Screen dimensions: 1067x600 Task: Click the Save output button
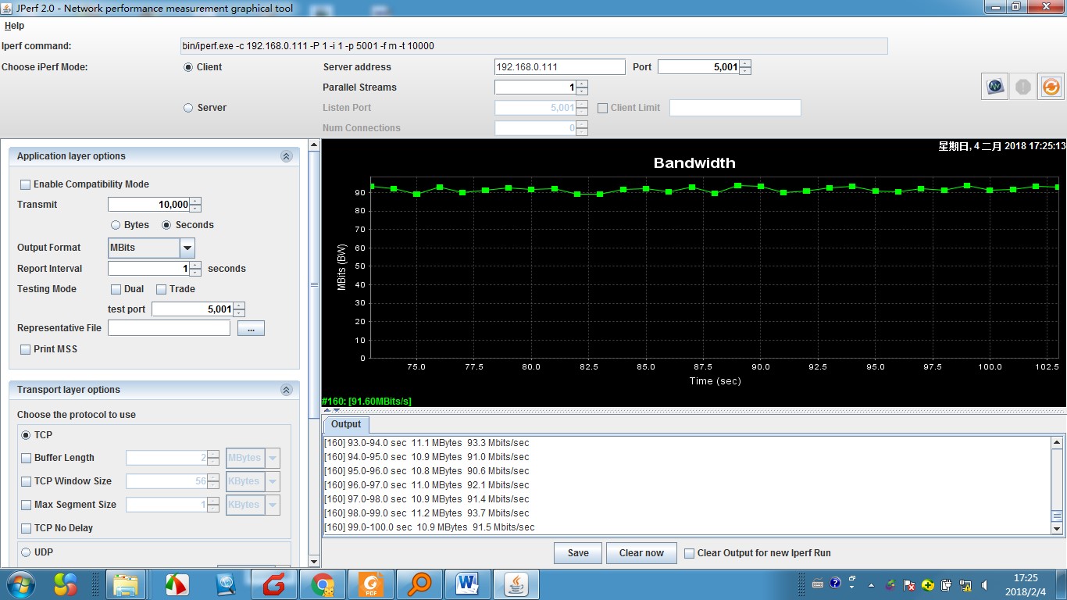click(x=578, y=553)
